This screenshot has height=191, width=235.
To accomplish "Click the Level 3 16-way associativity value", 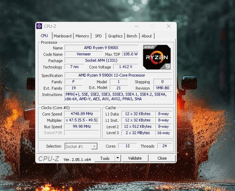I will point(164,133).
